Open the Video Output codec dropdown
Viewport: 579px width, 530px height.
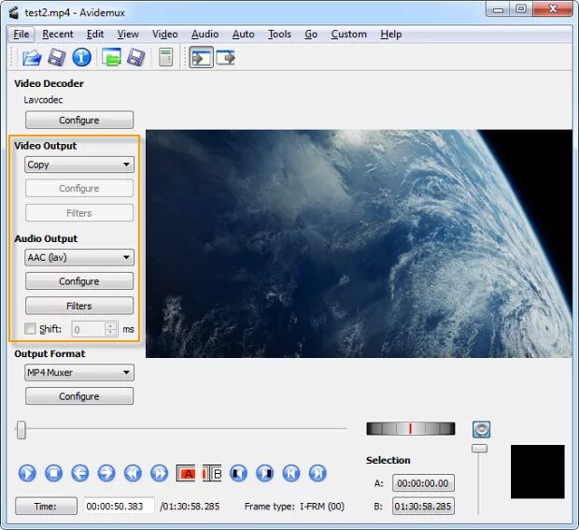(x=79, y=165)
